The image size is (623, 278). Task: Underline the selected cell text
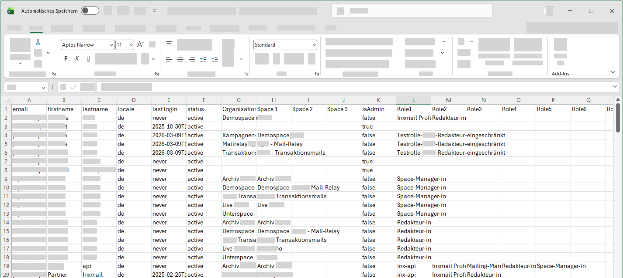coord(88,59)
